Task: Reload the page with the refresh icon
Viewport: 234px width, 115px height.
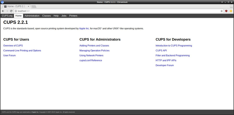Action: 11,11
